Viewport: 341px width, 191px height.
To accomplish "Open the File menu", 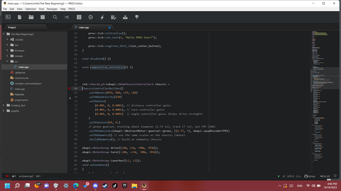I will tap(5, 9).
